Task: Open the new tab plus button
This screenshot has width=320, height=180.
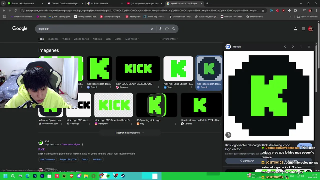Action: (207, 3)
